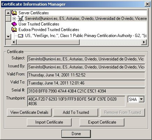
Task: Click the tree view scroll down arrow
Action: pos(8,36)
